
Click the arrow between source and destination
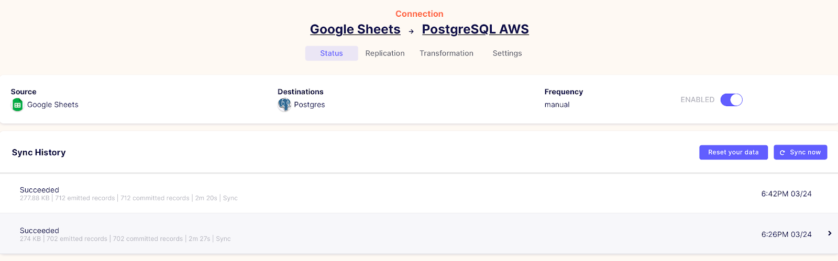point(411,31)
